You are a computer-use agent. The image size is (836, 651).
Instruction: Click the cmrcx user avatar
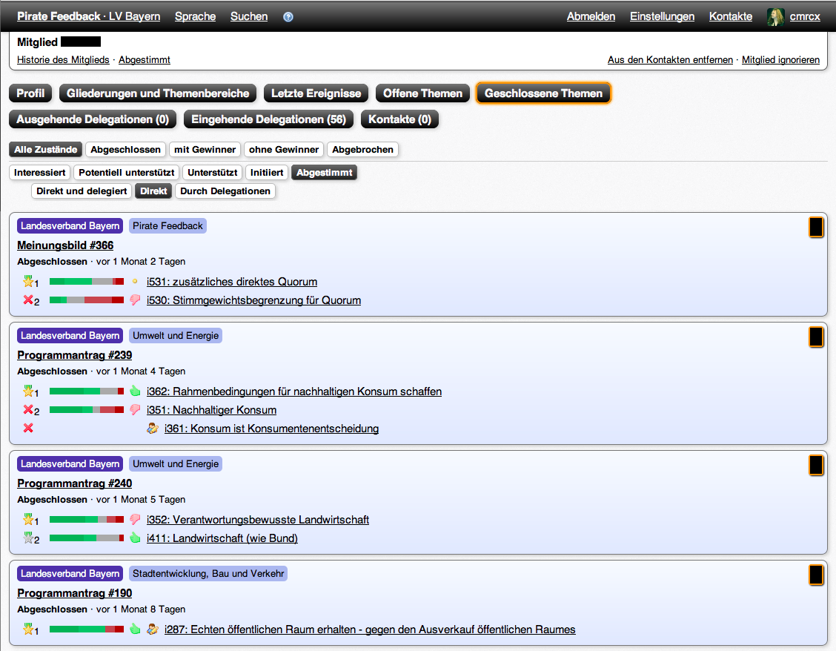776,16
